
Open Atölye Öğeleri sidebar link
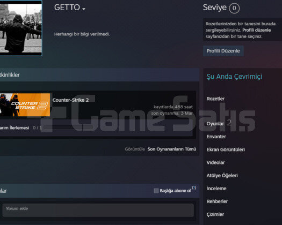pos(222,175)
